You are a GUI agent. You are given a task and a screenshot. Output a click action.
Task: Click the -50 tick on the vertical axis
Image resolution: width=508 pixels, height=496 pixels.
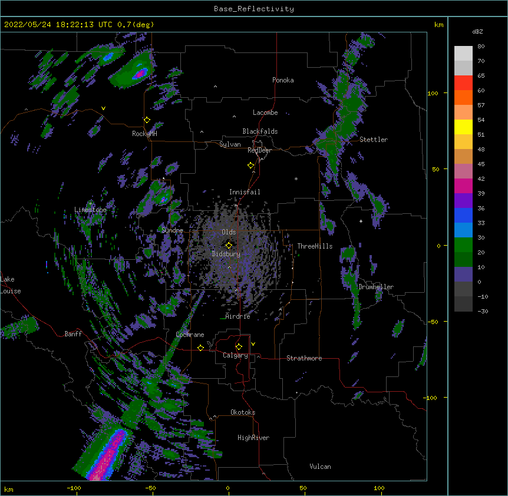(432, 322)
